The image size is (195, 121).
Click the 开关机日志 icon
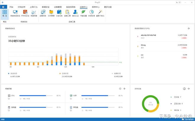pos(25,13)
